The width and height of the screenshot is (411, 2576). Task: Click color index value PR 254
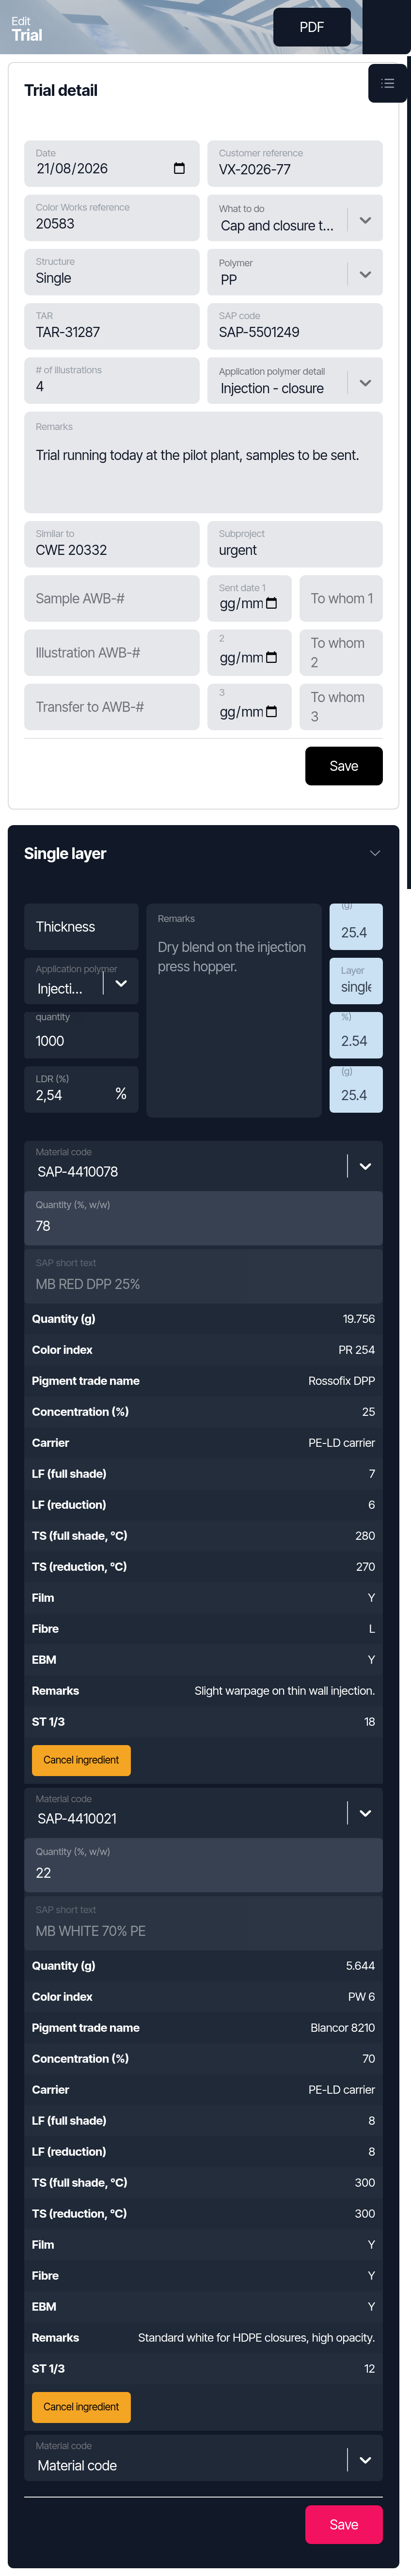tap(357, 1349)
